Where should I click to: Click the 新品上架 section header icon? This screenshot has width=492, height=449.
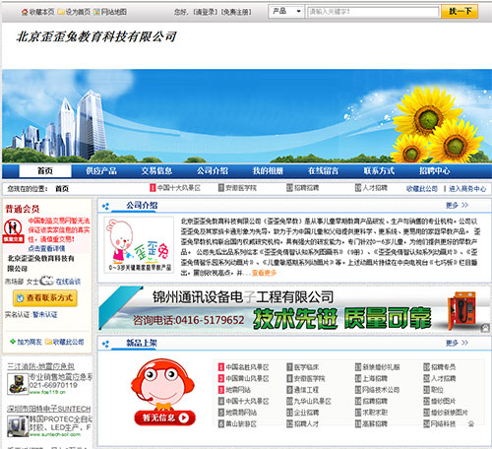coord(105,344)
